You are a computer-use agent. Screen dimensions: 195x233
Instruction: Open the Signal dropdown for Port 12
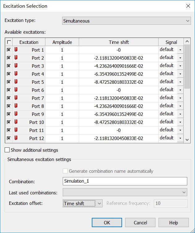pyautogui.click(x=180, y=138)
